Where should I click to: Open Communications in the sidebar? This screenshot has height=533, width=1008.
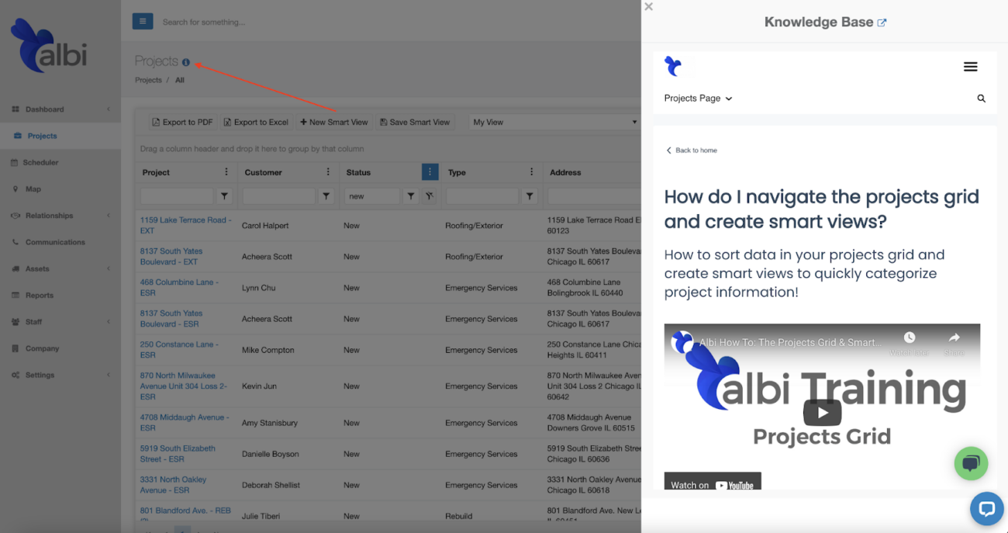55,242
